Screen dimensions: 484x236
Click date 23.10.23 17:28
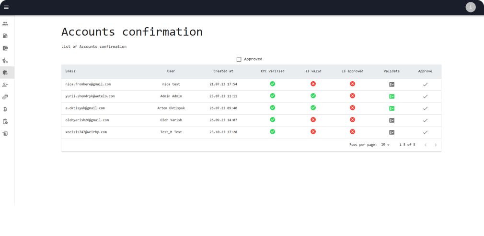[x=223, y=132]
